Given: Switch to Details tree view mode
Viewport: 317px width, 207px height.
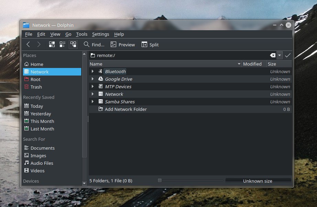Looking at the screenshot, I should [x=73, y=44].
